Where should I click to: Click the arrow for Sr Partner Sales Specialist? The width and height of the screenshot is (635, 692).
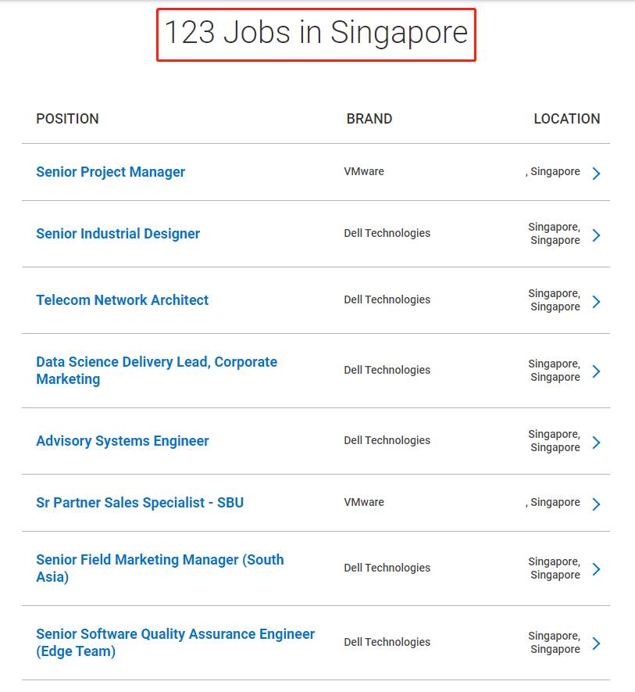[596, 504]
